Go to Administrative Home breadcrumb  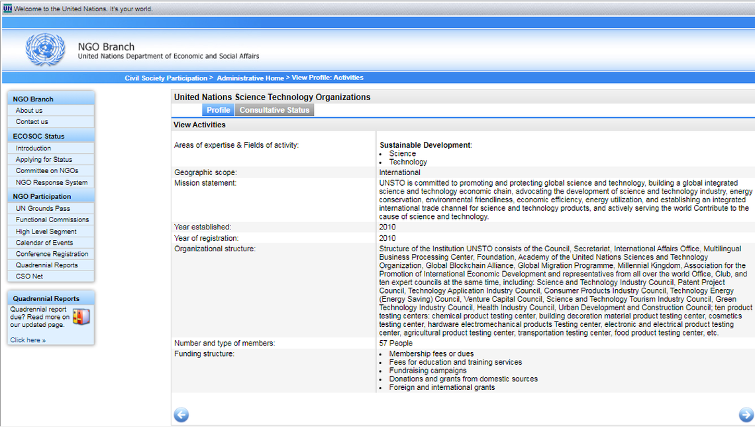[x=250, y=78]
